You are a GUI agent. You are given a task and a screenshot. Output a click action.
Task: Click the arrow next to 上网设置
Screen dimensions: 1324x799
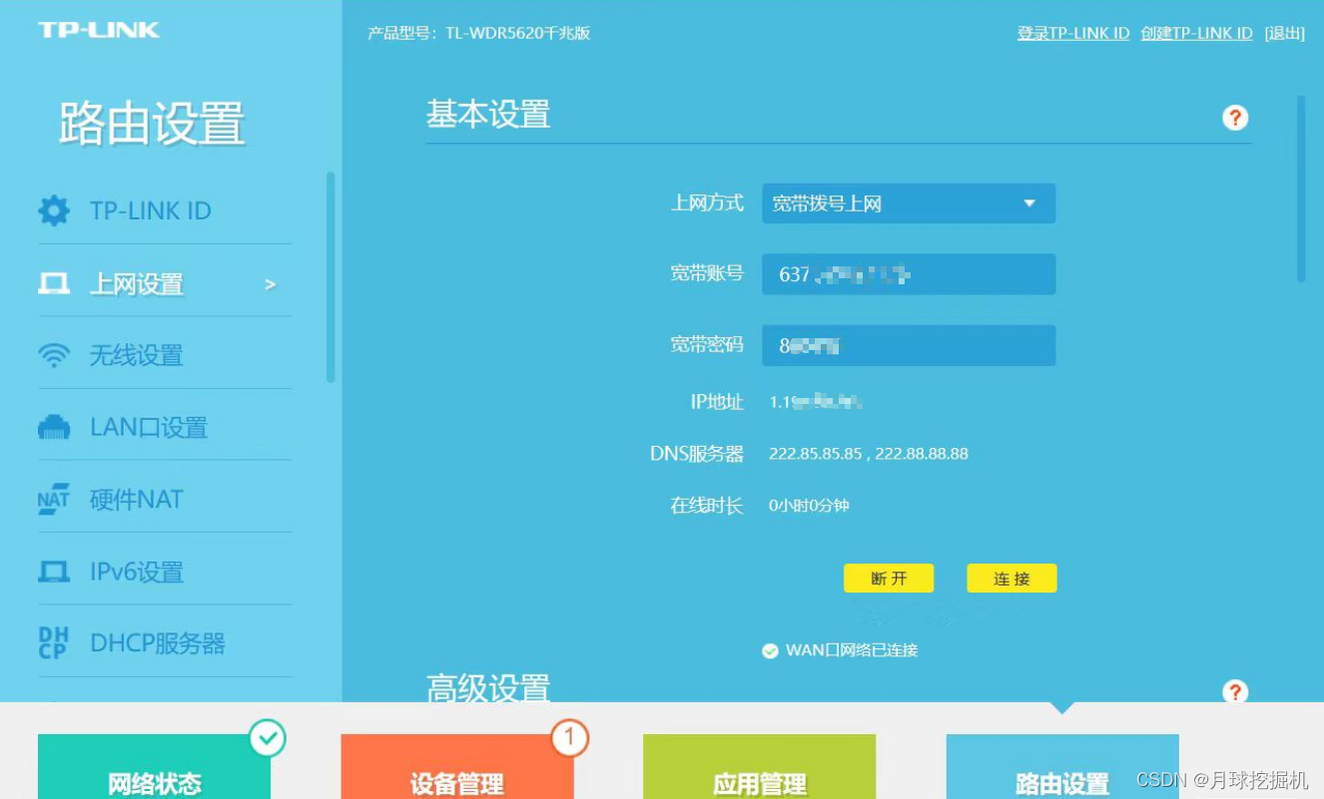270,284
